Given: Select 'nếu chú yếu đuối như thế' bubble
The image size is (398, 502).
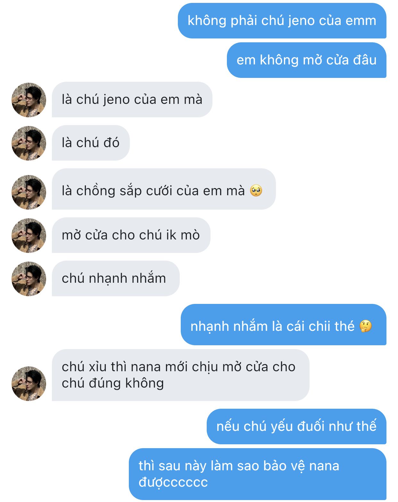Looking at the screenshot, I should 296,427.
